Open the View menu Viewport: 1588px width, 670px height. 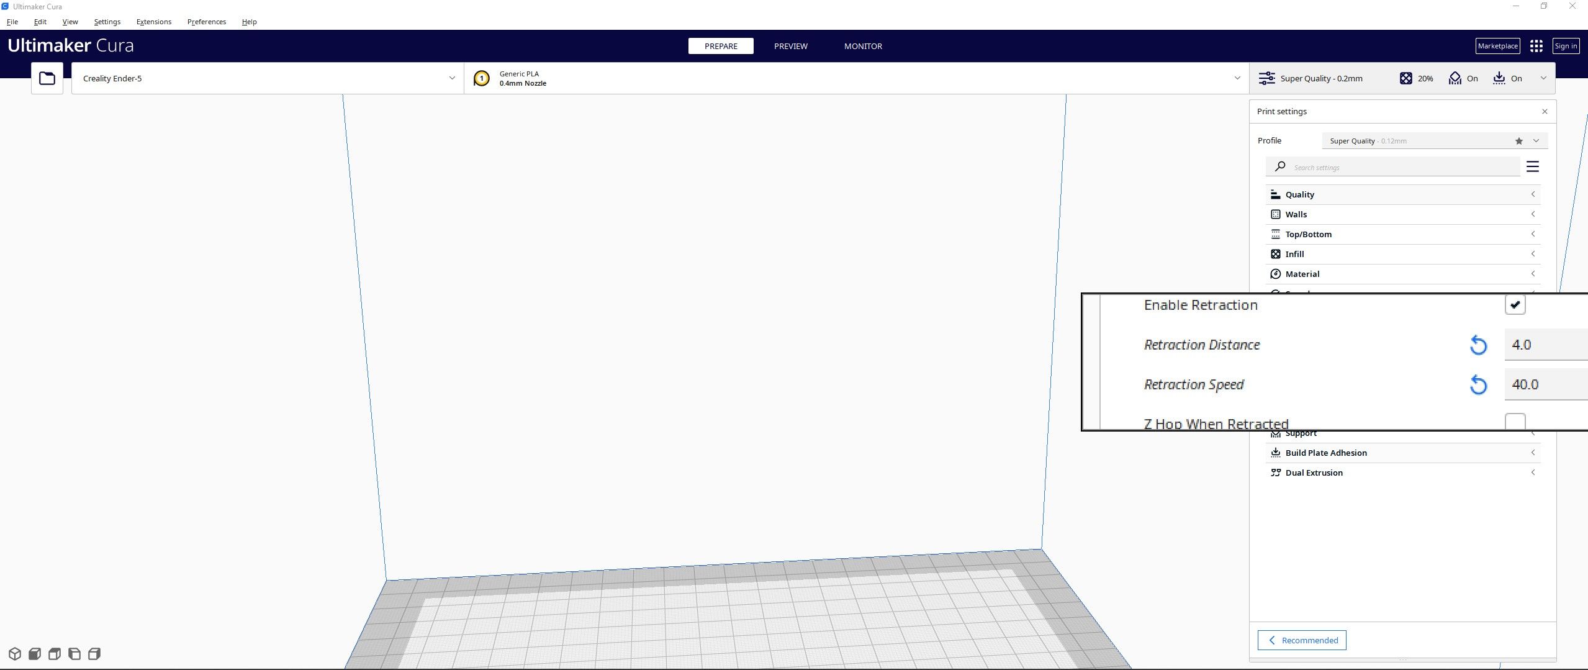coord(70,22)
